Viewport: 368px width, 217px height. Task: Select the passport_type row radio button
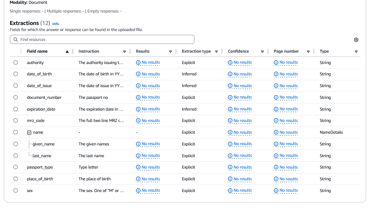tap(16, 167)
